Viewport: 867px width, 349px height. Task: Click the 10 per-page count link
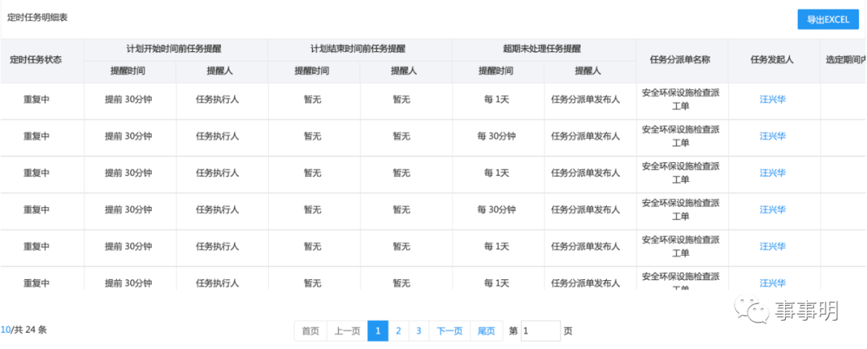point(5,330)
